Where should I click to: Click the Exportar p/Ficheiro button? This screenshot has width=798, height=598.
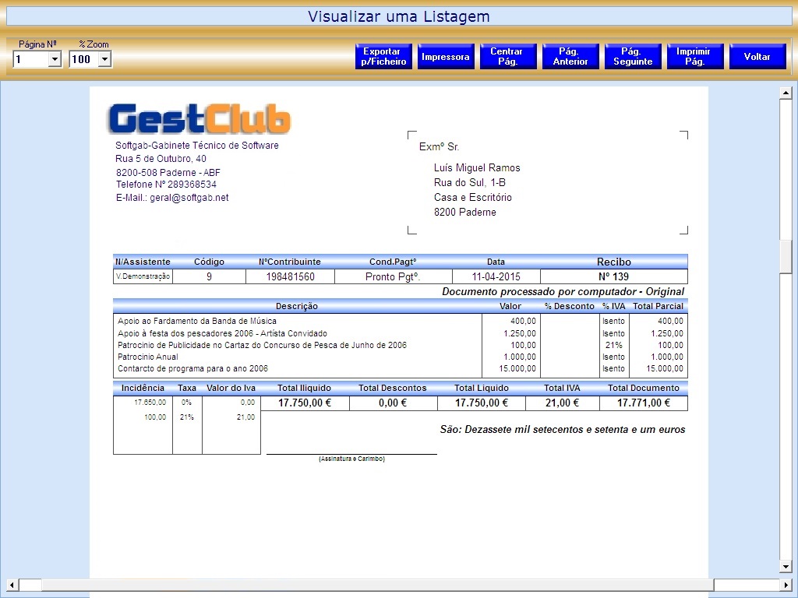coord(383,57)
